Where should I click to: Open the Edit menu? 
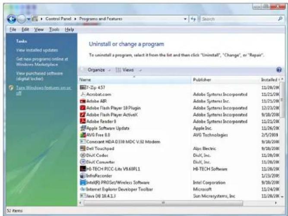click(x=25, y=29)
